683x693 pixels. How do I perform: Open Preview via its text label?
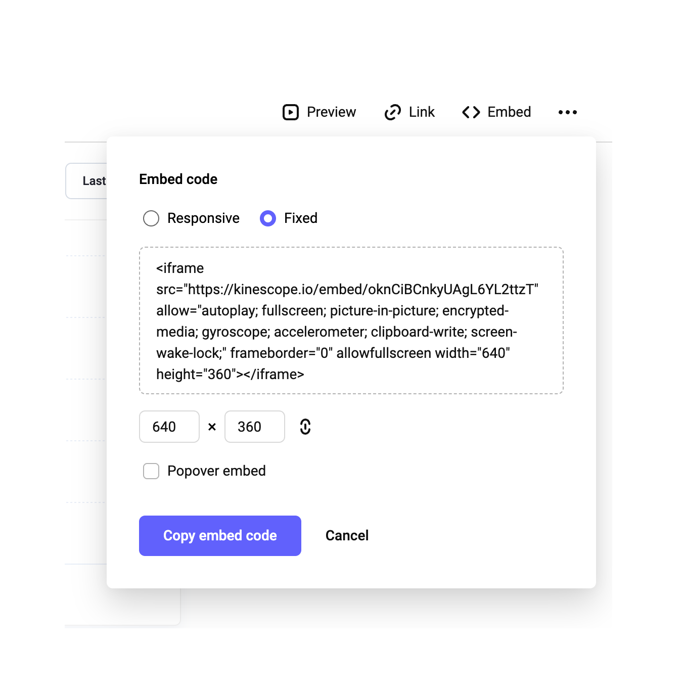point(331,112)
